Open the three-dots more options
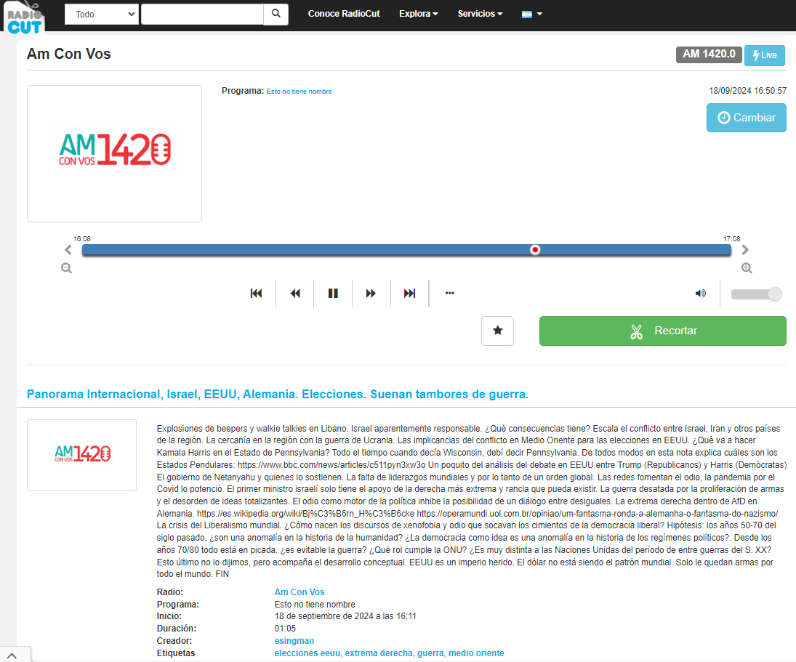This screenshot has width=796, height=662. pyautogui.click(x=449, y=294)
